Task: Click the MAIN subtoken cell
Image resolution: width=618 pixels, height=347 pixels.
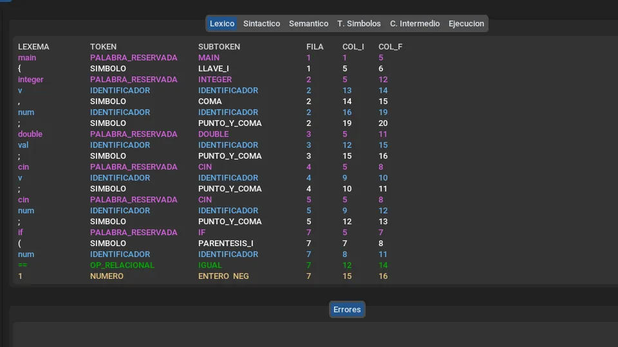Action: point(209,58)
